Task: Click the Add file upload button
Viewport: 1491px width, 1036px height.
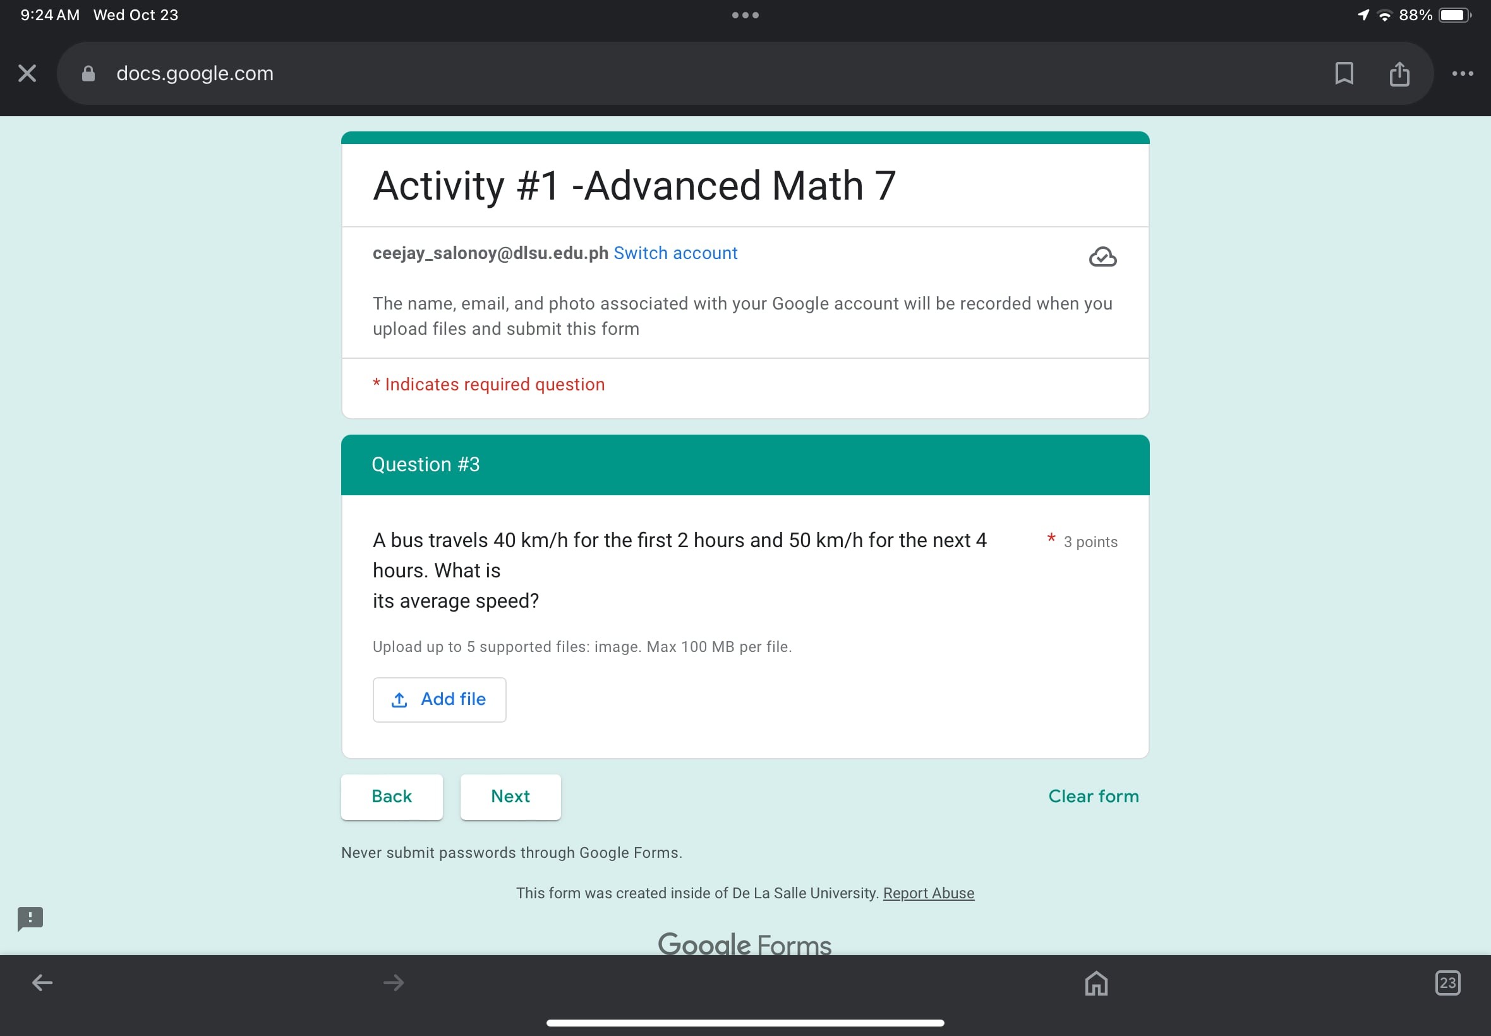Action: coord(440,699)
